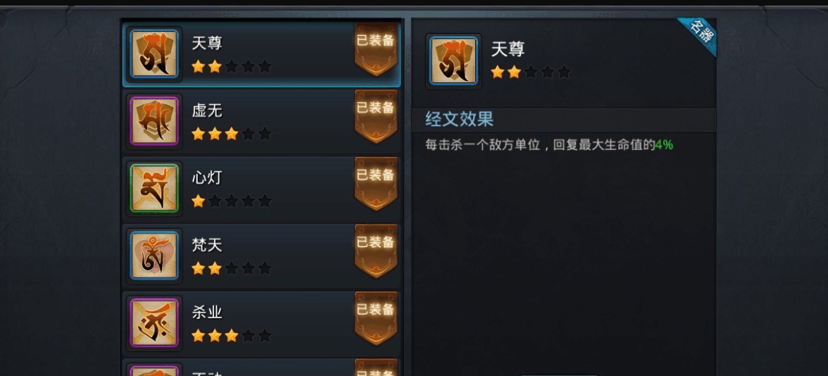Click the 天尊 icon in detail panel
This screenshot has width=828, height=376.
click(453, 61)
